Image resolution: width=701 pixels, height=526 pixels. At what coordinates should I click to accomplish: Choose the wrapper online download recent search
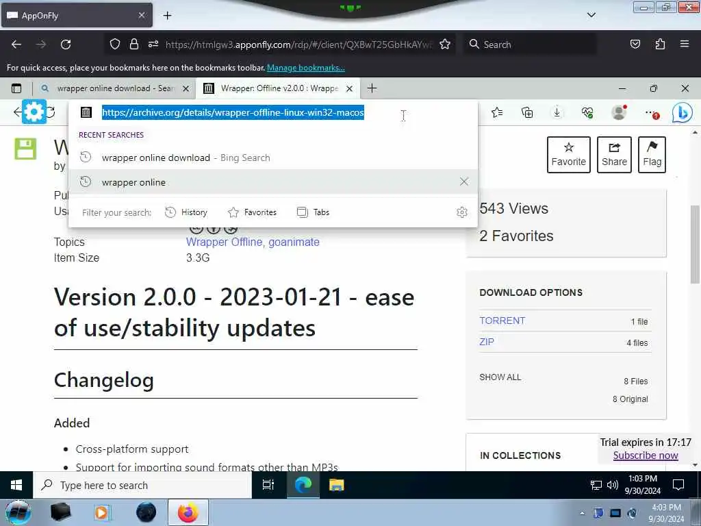pos(272,158)
